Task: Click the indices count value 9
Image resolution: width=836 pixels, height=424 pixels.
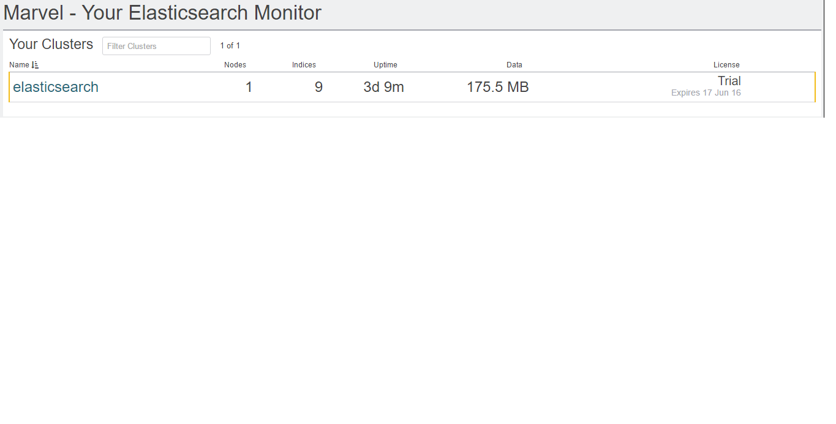Action: click(x=318, y=87)
